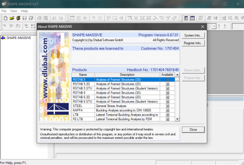Click 'Program Version 6.67.01' text
This screenshot has height=165, width=244.
coord(158,35)
